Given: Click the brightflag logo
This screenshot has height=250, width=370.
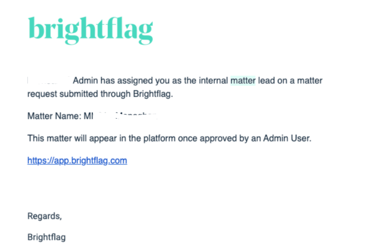Looking at the screenshot, I should click(90, 29).
